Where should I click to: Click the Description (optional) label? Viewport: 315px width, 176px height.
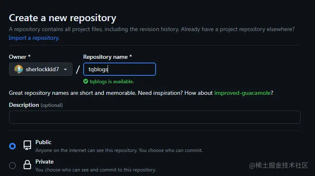[x=36, y=105]
